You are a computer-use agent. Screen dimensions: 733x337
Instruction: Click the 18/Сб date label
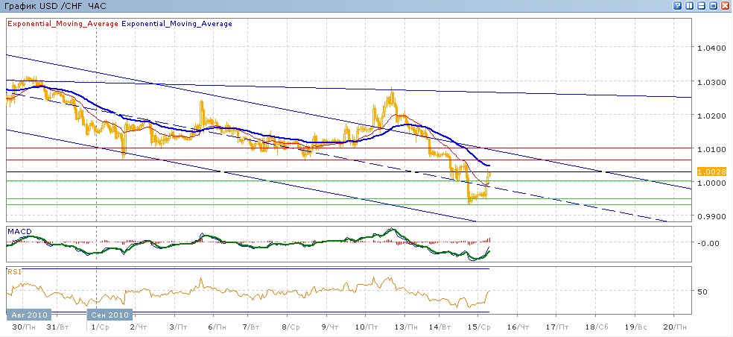click(x=596, y=327)
